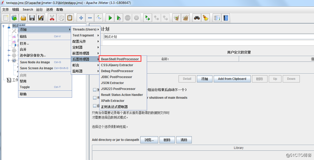Image resolution: width=314 pixels, height=160 pixels.
Task: Choose JSON Extractor
Action: tap(123, 83)
